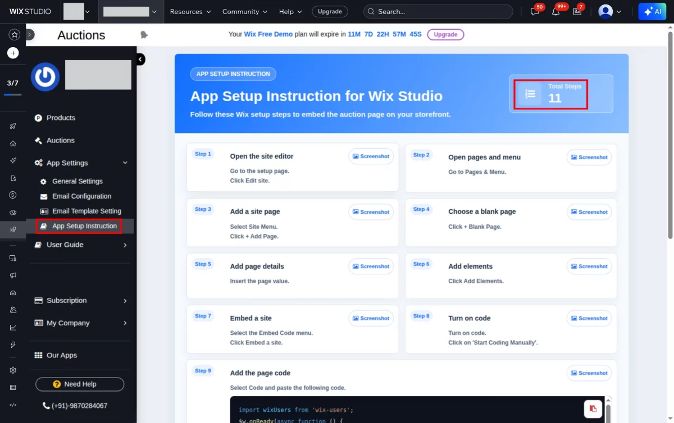Click the 3/7 setup progress indicator

(x=13, y=86)
